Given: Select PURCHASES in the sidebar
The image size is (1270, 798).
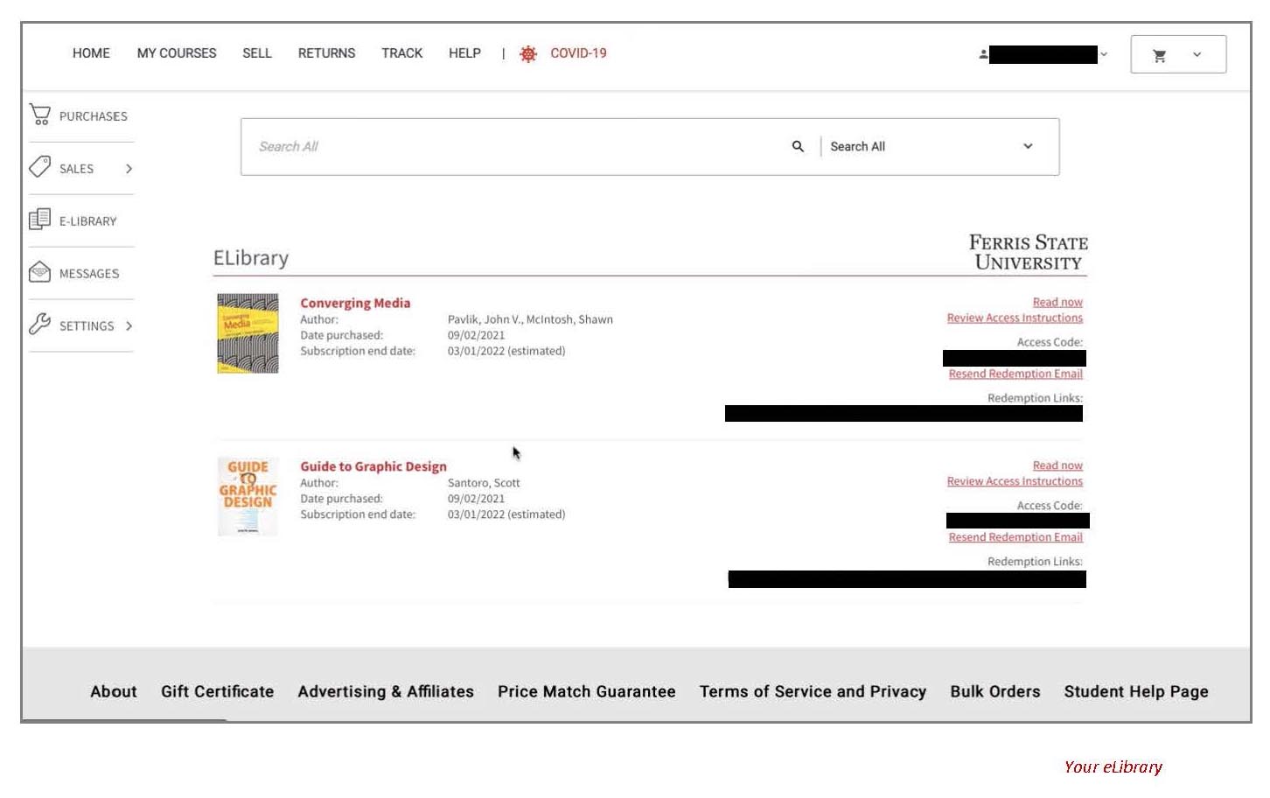Looking at the screenshot, I should (x=94, y=116).
